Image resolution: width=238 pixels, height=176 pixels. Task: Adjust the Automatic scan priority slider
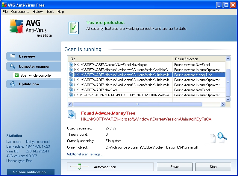click(x=79, y=166)
